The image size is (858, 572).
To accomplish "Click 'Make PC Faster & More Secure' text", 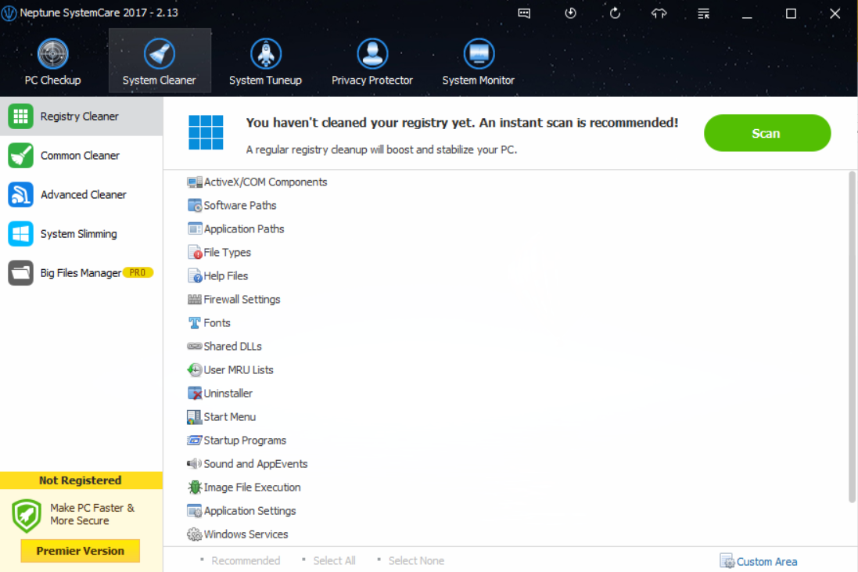I will coord(92,515).
